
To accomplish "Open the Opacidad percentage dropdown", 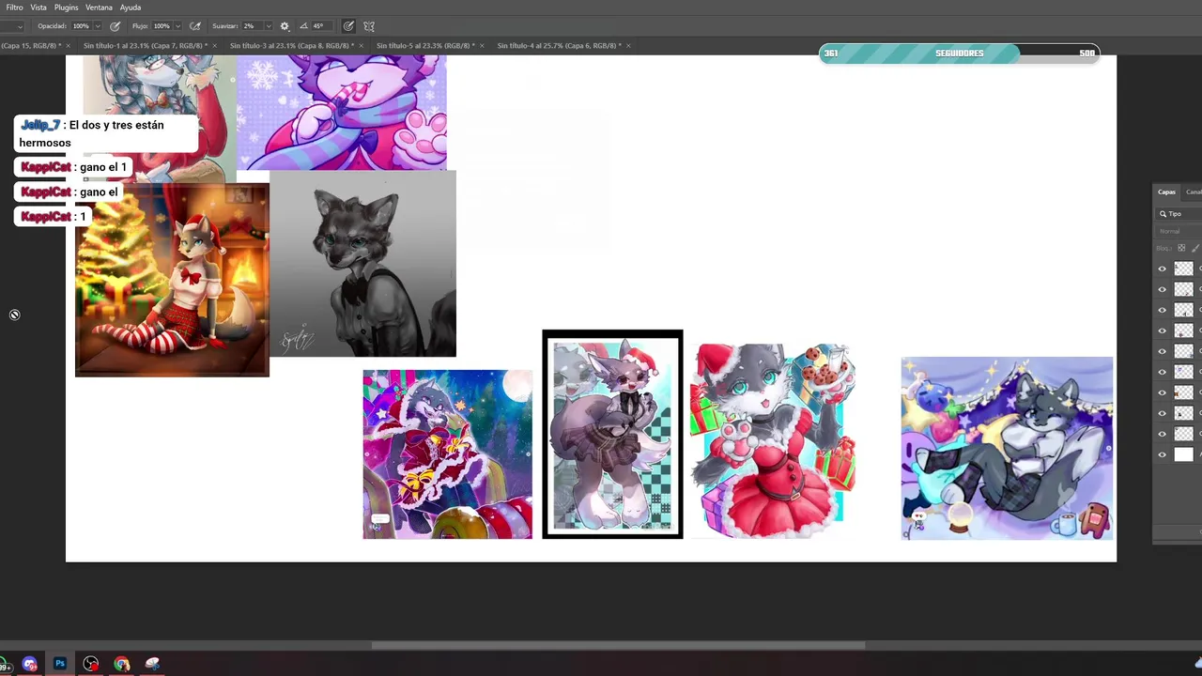I will 99,26.
